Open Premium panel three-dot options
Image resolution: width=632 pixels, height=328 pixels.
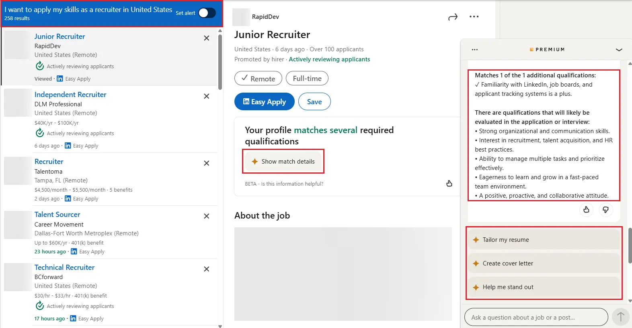pyautogui.click(x=475, y=50)
